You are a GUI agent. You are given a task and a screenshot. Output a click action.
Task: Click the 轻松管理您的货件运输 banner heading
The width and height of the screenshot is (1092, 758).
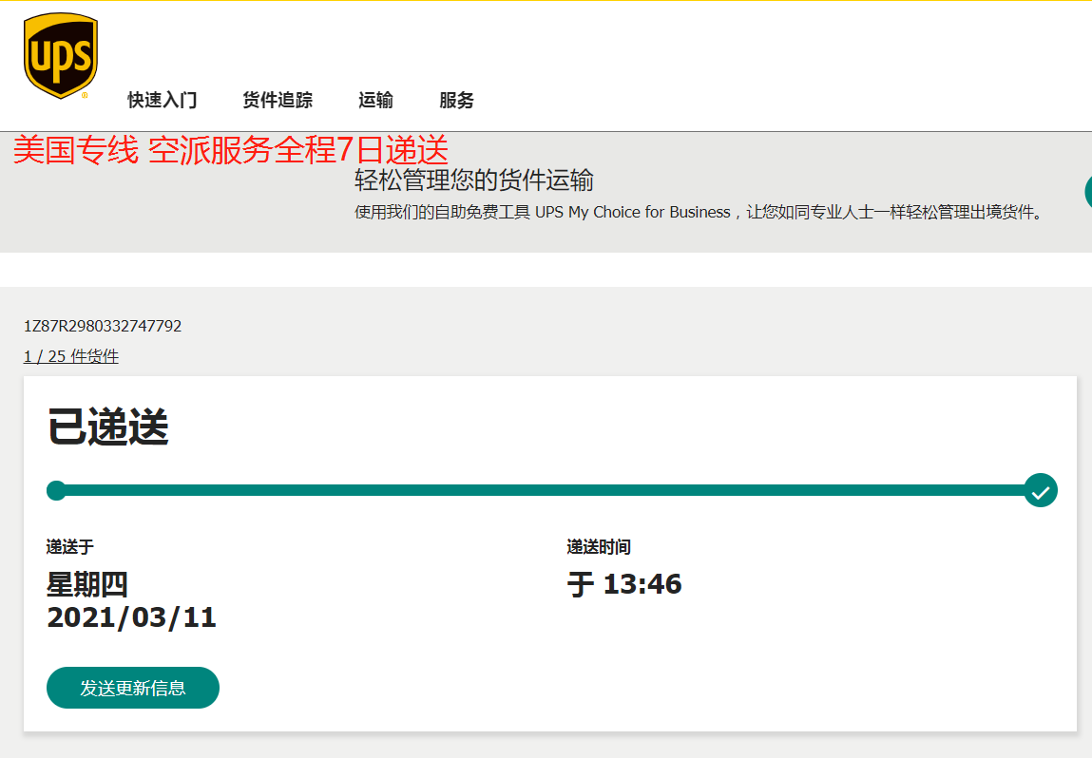[474, 180]
